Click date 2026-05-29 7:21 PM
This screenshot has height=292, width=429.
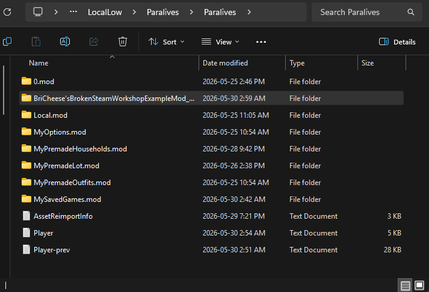tap(233, 216)
